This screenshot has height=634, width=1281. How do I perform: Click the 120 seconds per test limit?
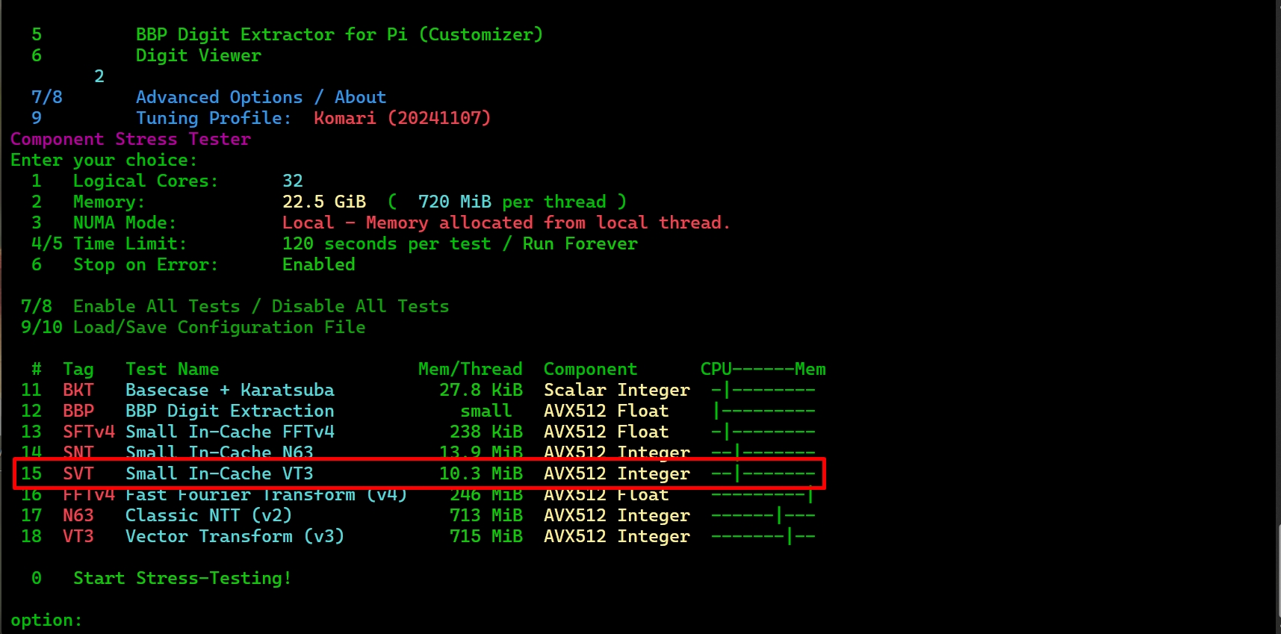tap(386, 244)
